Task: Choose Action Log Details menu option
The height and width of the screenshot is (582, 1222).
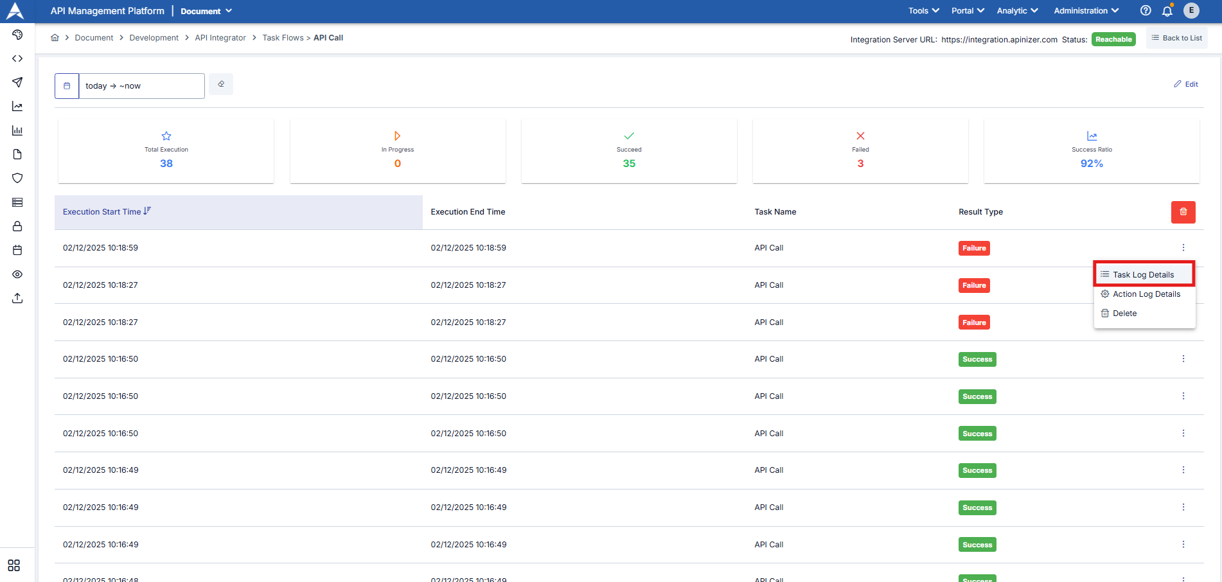Action: [x=1146, y=294]
